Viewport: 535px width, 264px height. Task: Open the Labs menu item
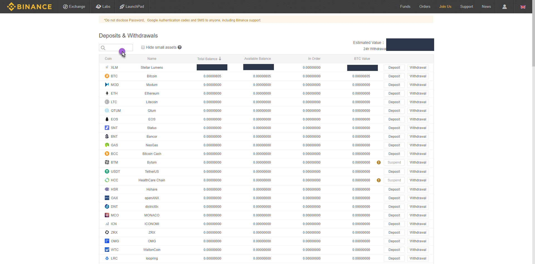(103, 7)
